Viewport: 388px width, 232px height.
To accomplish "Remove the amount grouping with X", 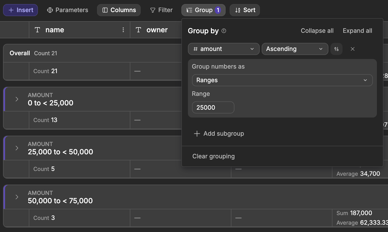I will 353,49.
